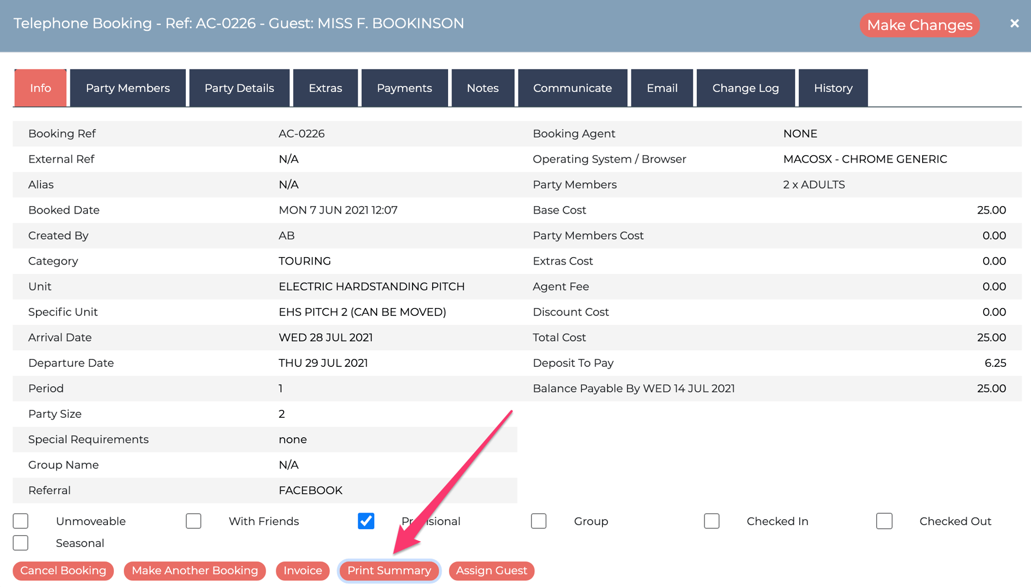Close the booking dialog with X
This screenshot has height=587, width=1031.
tap(1014, 23)
